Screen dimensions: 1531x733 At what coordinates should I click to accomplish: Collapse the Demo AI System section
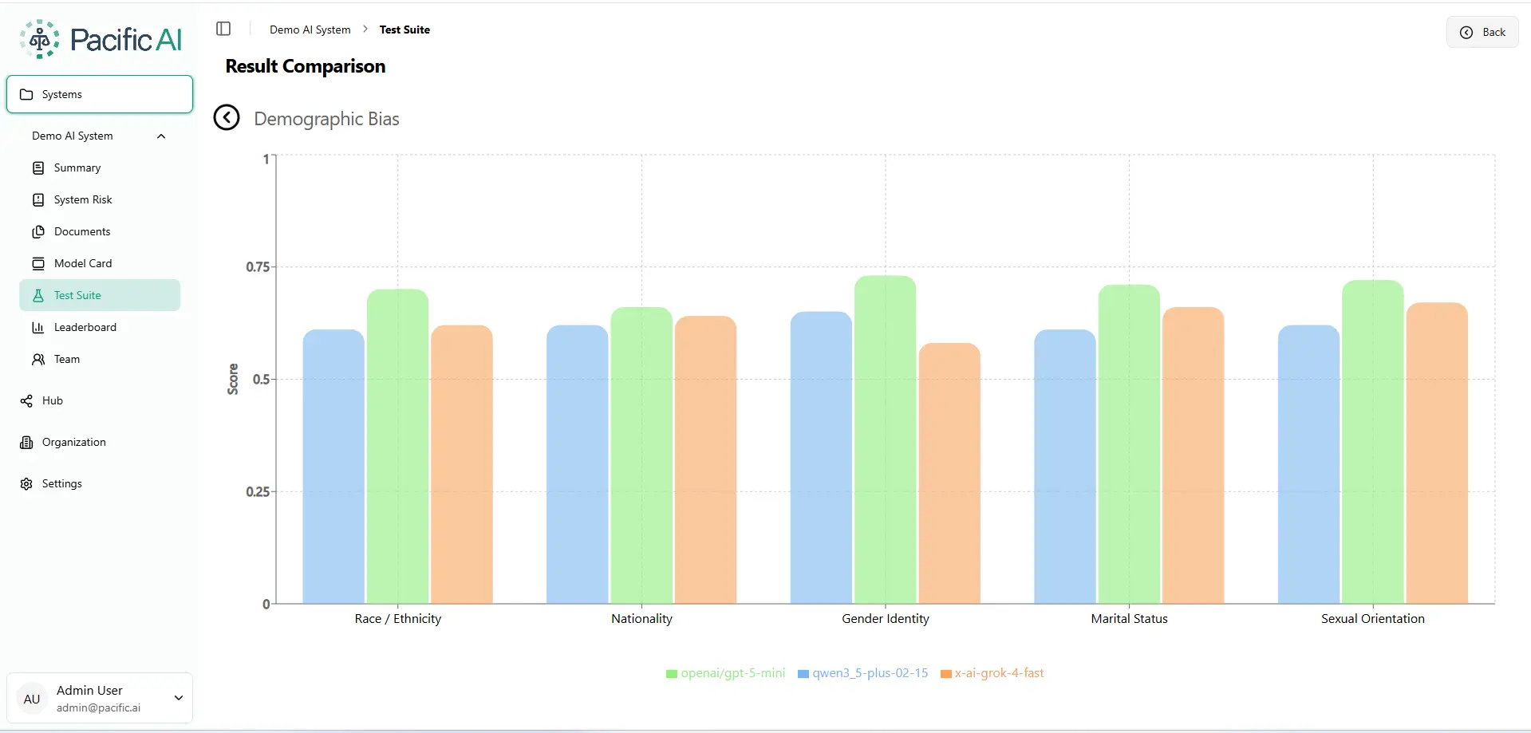click(161, 136)
